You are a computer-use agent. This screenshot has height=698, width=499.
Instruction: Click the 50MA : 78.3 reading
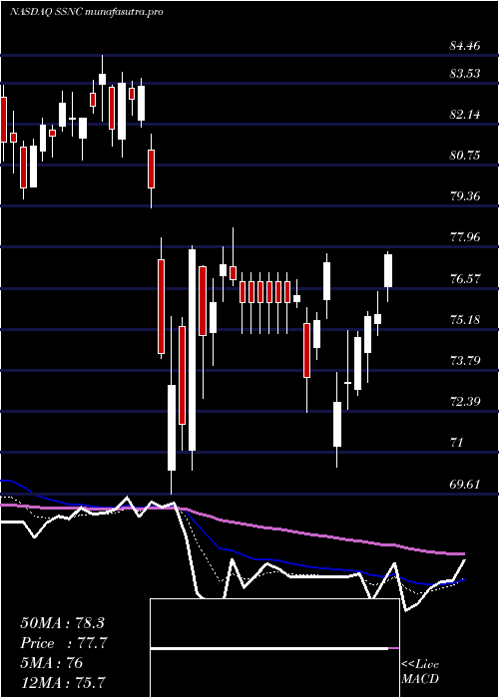(x=62, y=623)
